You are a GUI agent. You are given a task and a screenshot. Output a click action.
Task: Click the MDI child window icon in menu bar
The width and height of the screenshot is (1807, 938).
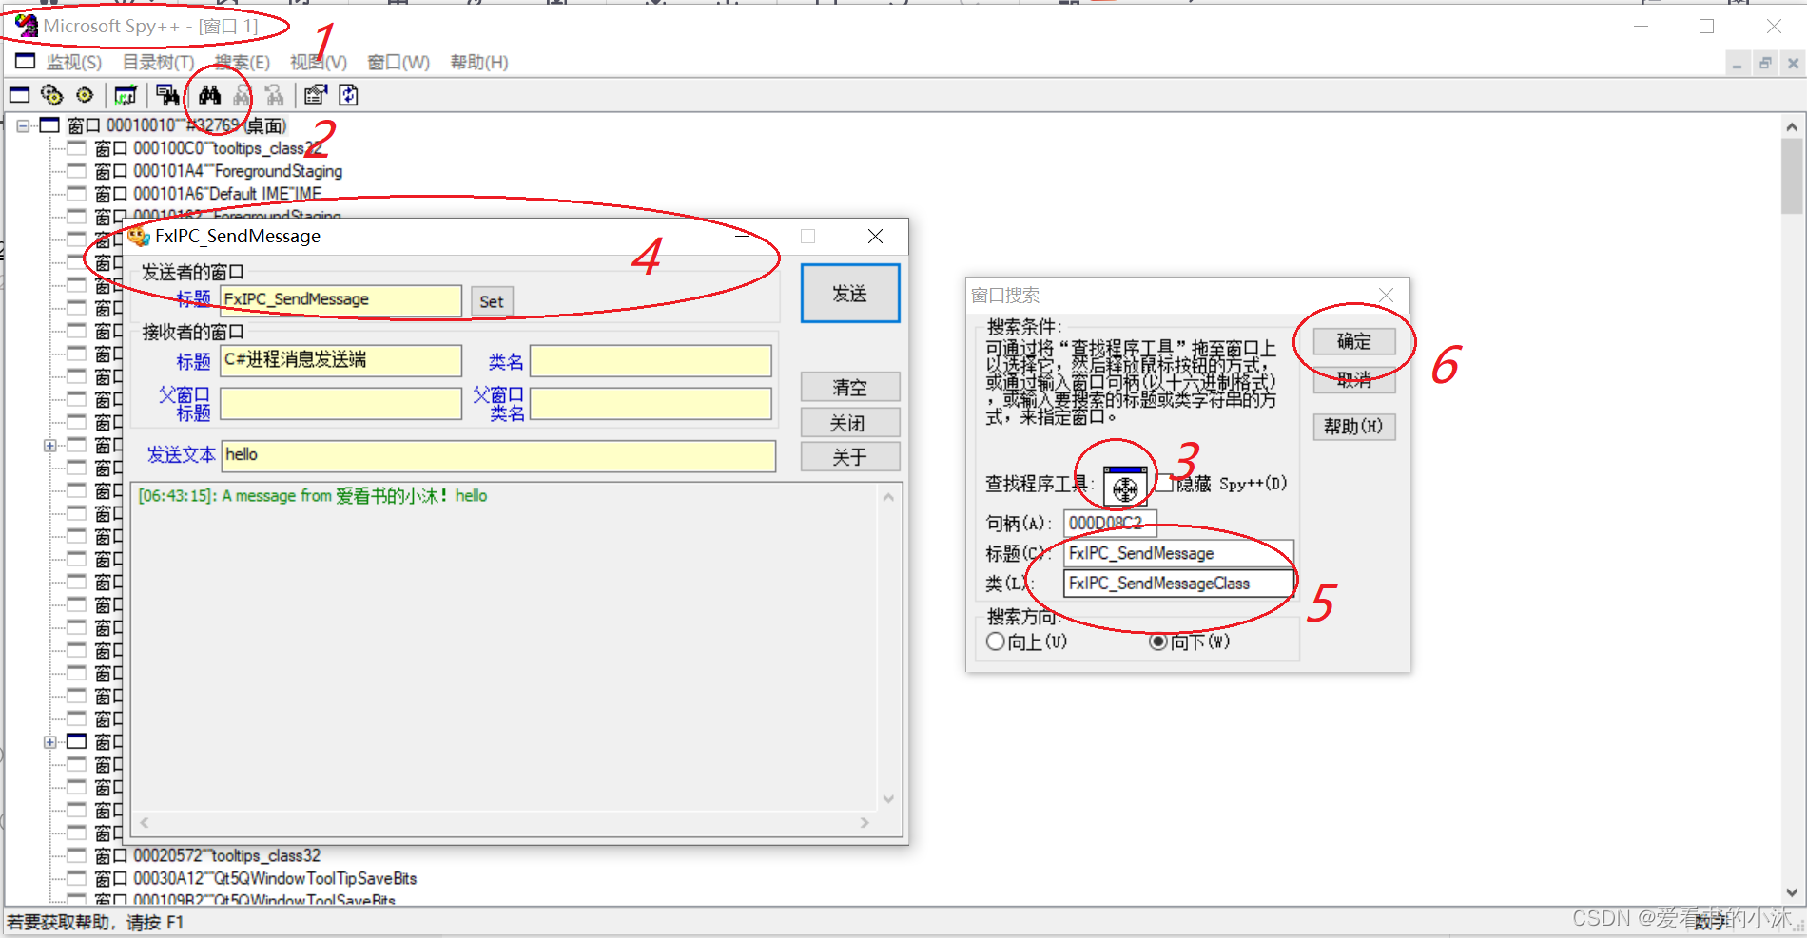pos(25,62)
